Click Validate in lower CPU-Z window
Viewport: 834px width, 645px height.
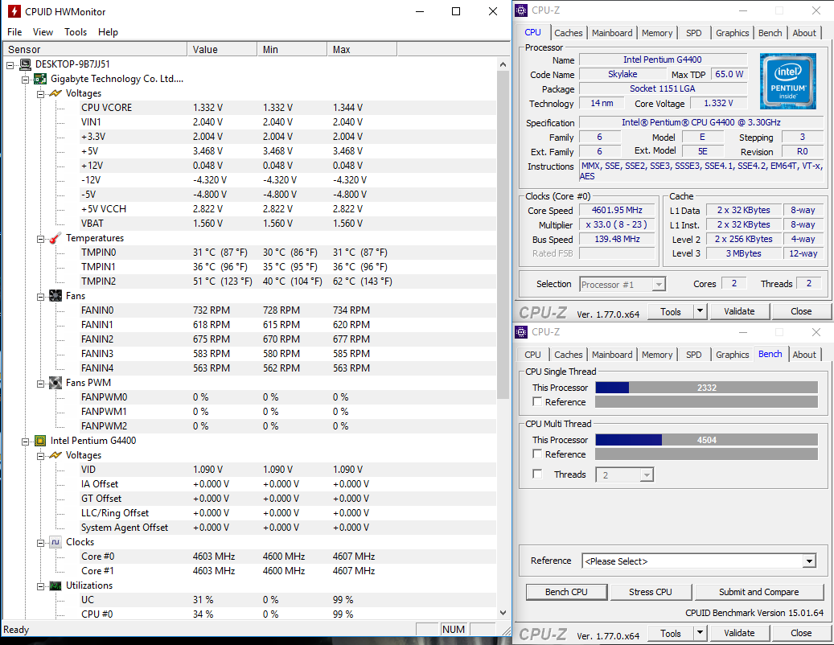(739, 633)
